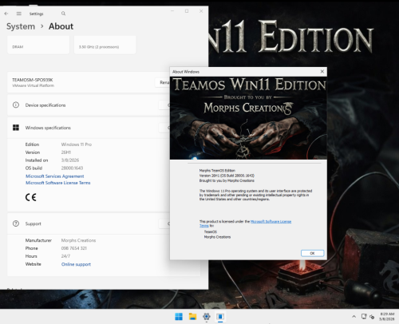Click the search icon in Settings title bar
Screen dimensions: 399x324
pyautogui.click(x=63, y=14)
